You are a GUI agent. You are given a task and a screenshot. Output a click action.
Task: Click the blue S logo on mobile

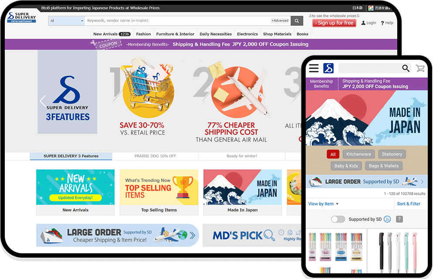tap(328, 68)
